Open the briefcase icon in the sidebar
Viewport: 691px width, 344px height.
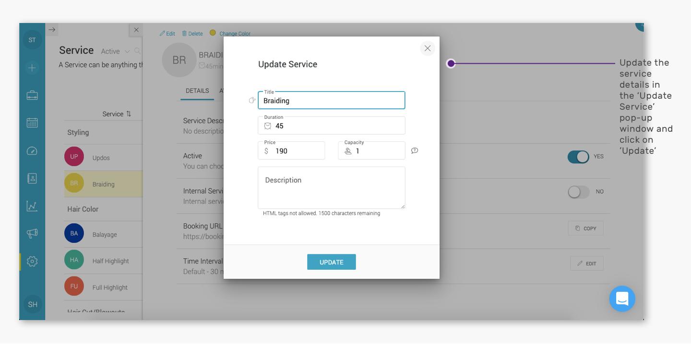(32, 95)
